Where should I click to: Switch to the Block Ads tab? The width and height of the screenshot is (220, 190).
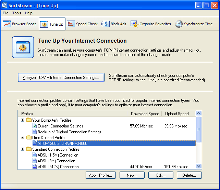(x=114, y=24)
